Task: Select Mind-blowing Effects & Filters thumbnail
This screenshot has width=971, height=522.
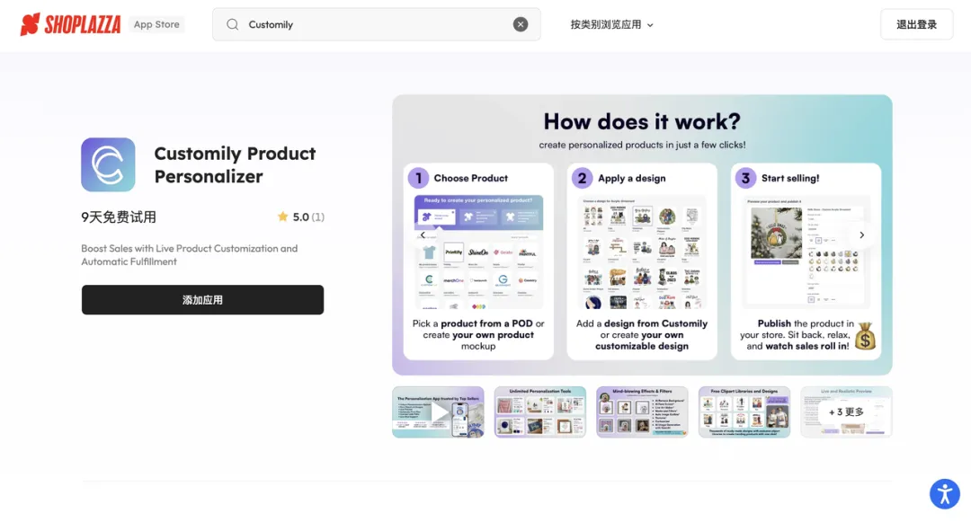Action: tap(642, 411)
